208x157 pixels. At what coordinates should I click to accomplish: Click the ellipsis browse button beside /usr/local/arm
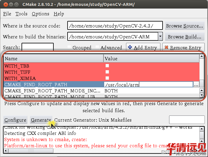click(196, 85)
